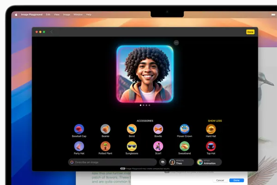Open the Image menu
The height and width of the screenshot is (185, 277).
tap(66, 14)
